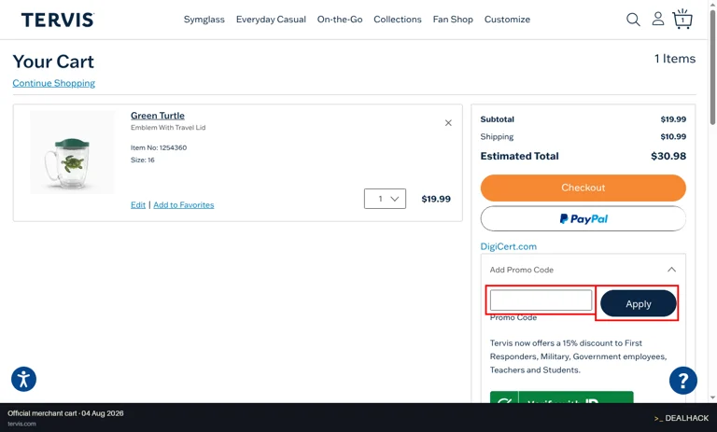The image size is (717, 432).
Task: Open the Customize menu
Action: [507, 20]
